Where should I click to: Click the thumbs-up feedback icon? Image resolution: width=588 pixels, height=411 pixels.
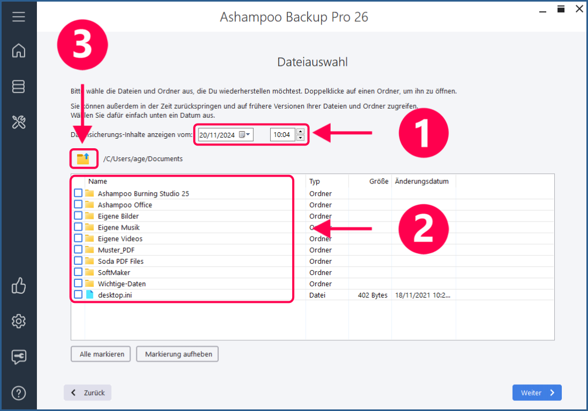[18, 285]
